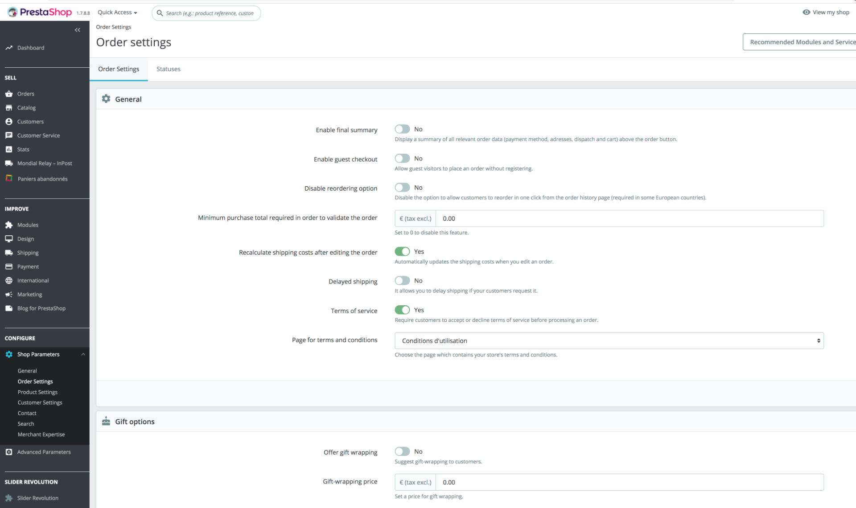This screenshot has width=856, height=508.
Task: Select the Order Settings tab
Action: (119, 69)
